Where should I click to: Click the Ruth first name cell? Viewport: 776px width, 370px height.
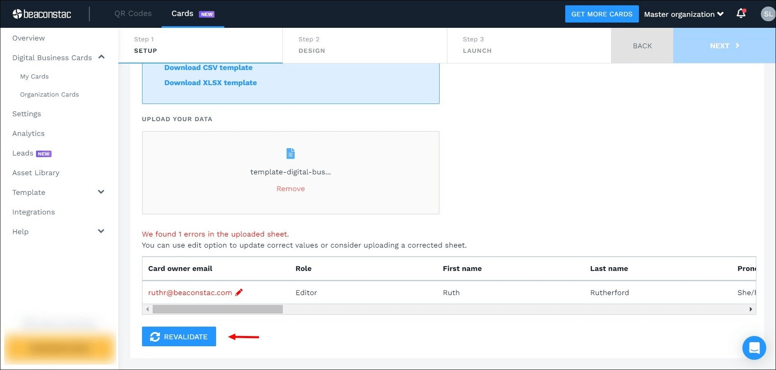pyautogui.click(x=451, y=293)
